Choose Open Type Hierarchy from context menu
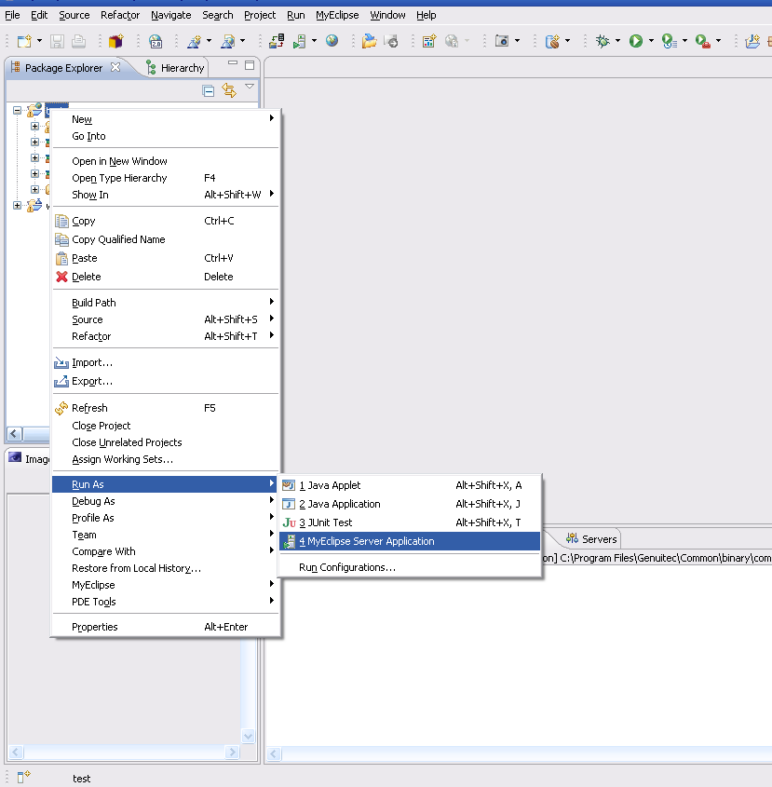 click(x=166, y=178)
